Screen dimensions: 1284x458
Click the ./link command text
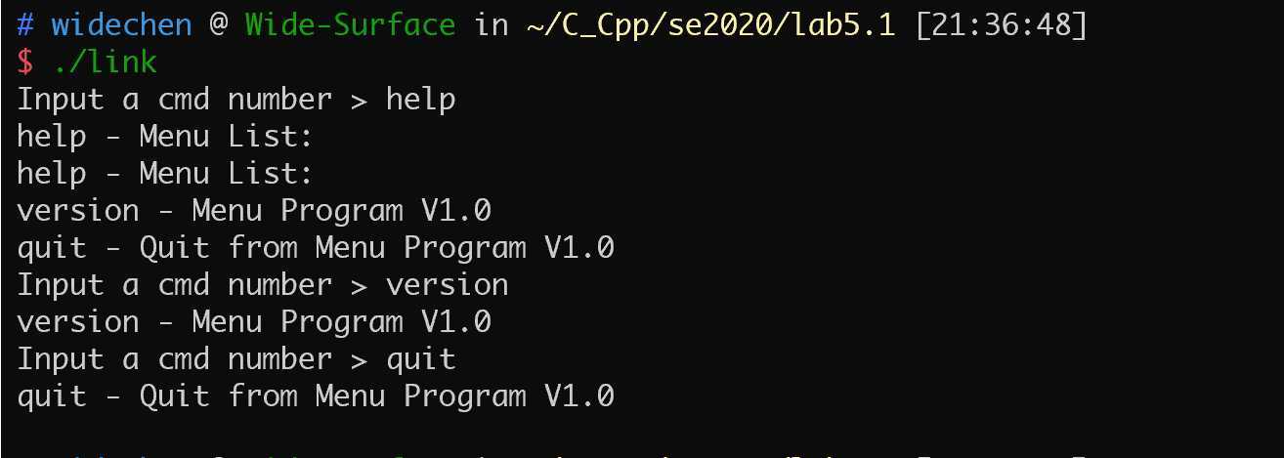(105, 62)
